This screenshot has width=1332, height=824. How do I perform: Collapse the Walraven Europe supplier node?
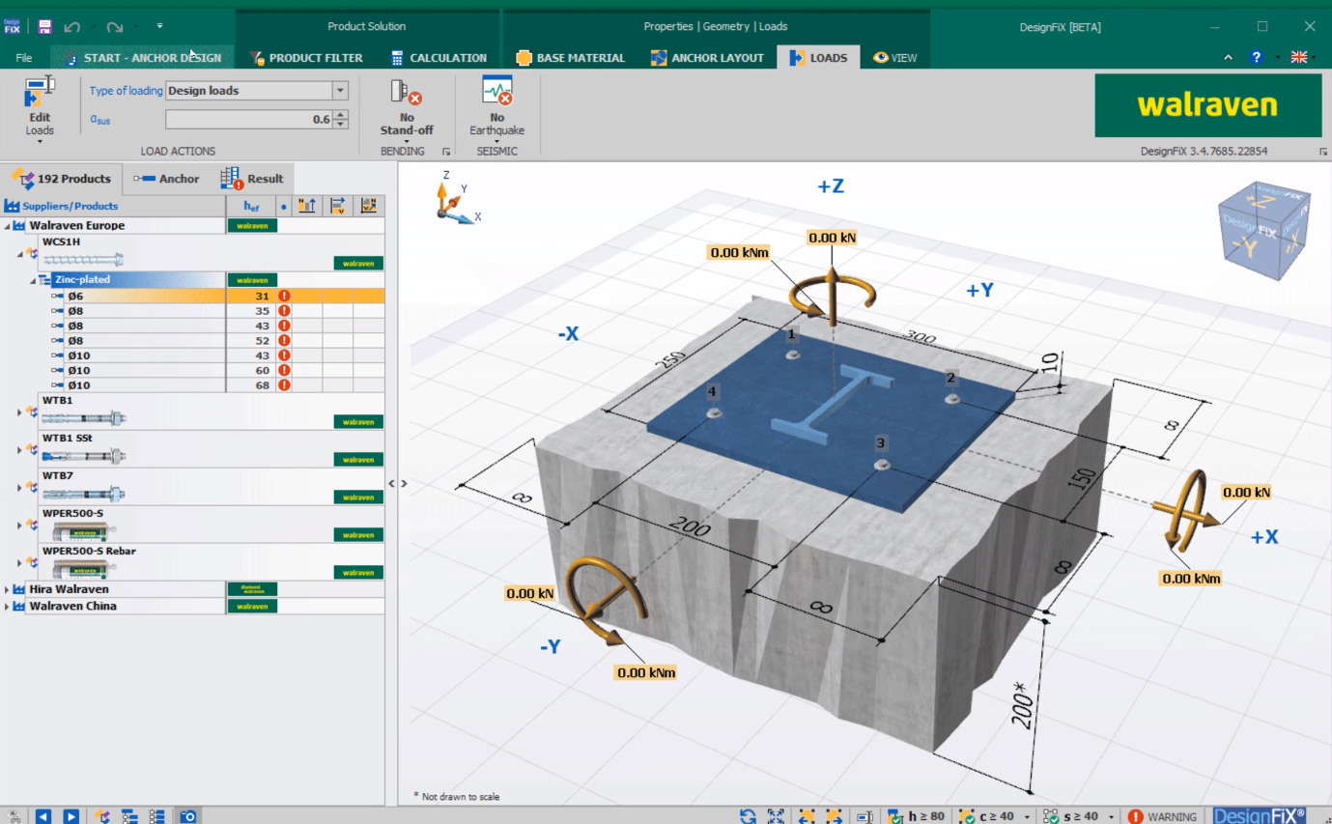[x=8, y=226]
